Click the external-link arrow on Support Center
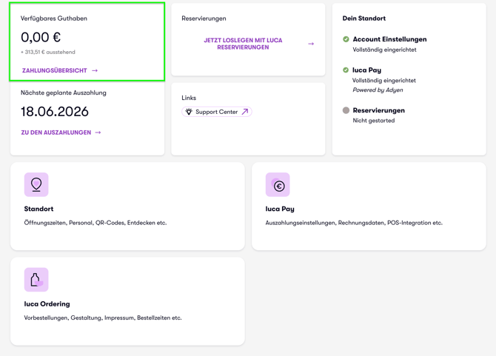This screenshot has height=356, width=496. [245, 112]
